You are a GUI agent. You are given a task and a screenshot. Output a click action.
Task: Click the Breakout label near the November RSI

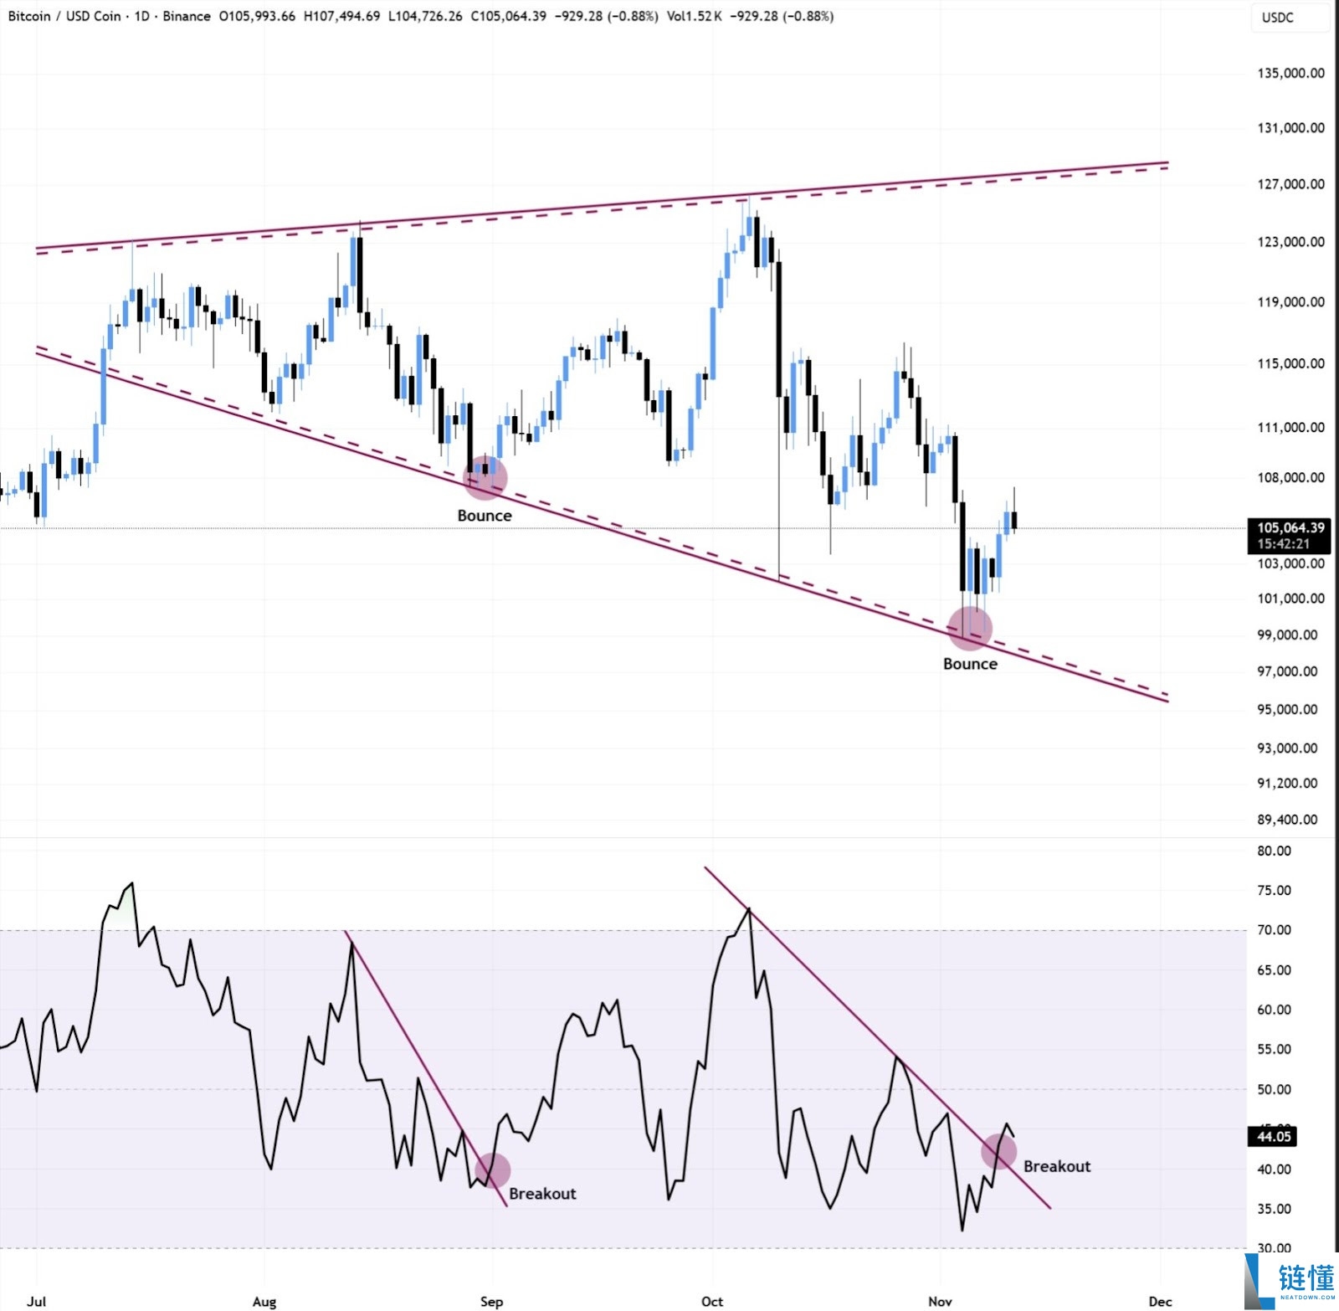(1057, 1166)
